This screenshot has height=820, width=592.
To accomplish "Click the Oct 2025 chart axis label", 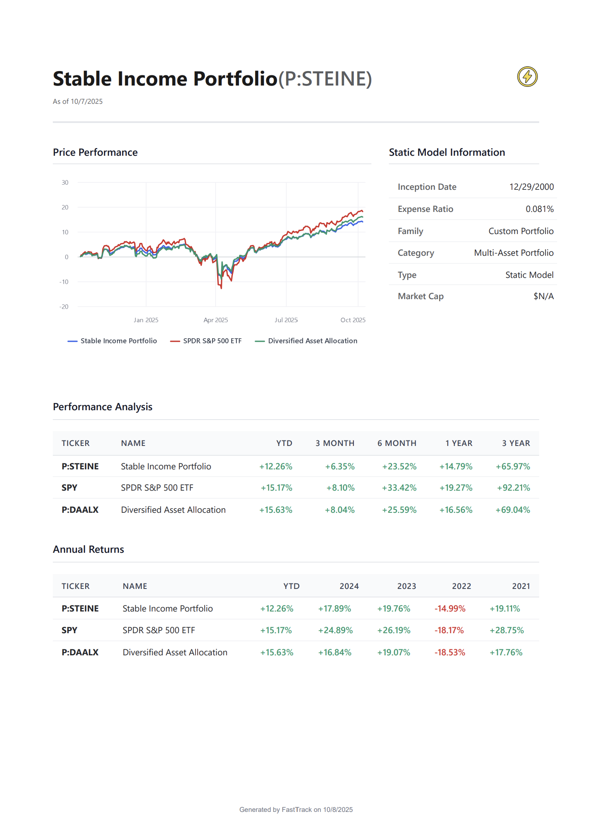I will click(x=353, y=320).
